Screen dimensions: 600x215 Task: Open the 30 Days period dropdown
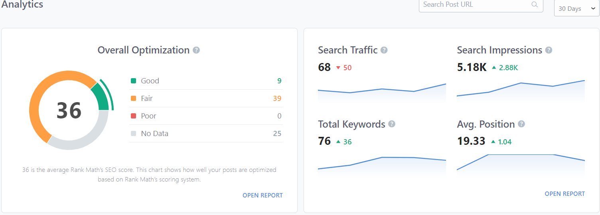click(x=577, y=8)
